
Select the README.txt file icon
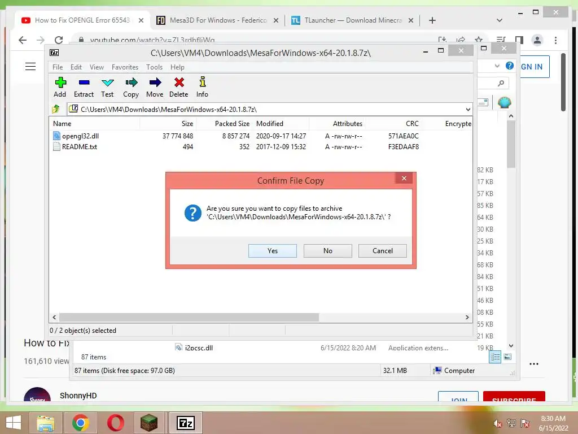[x=56, y=146]
